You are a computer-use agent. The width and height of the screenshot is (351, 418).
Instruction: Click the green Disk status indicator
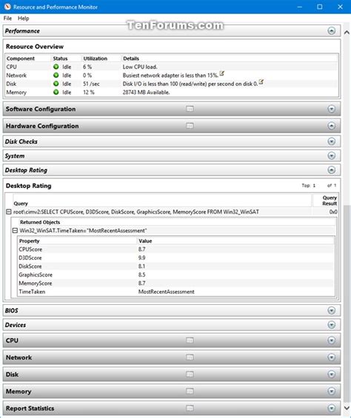point(56,84)
